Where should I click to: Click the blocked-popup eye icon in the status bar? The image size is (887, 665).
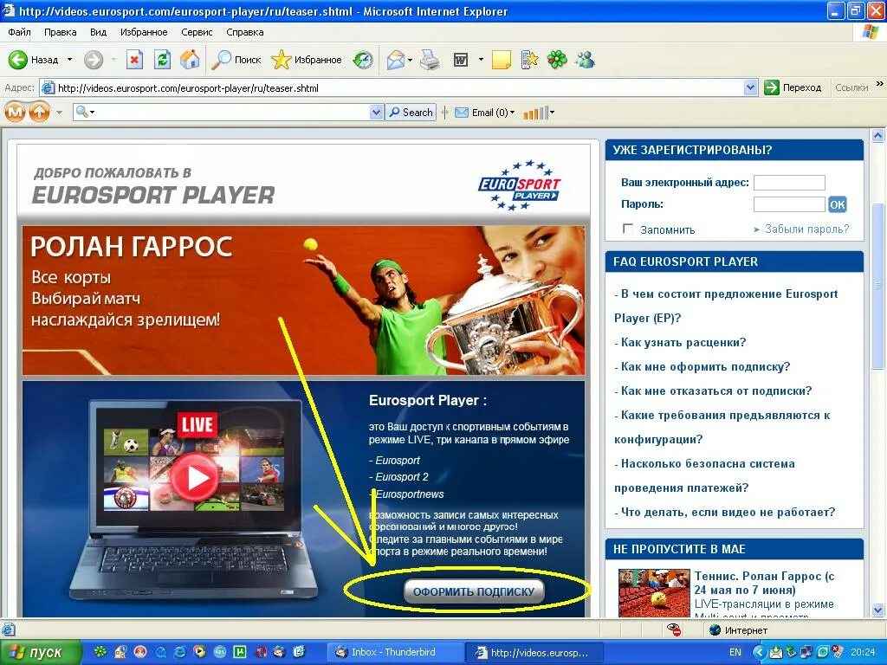[x=674, y=629]
